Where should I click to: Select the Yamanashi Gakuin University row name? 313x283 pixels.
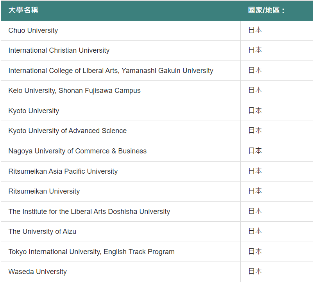[x=111, y=71]
